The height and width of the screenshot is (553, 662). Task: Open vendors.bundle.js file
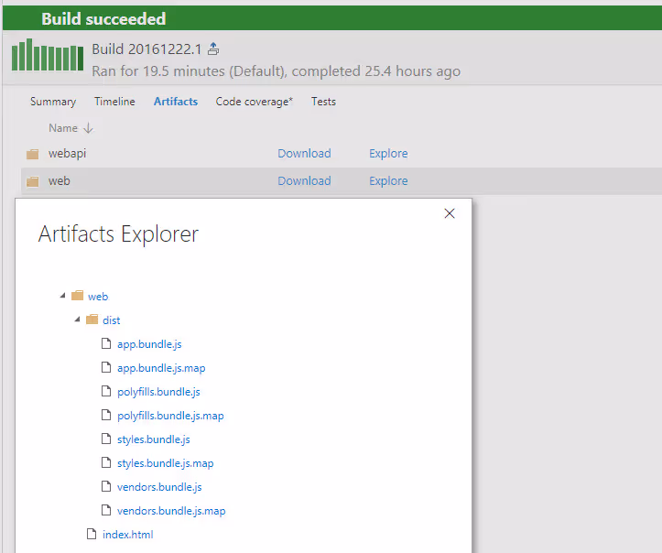tap(159, 487)
